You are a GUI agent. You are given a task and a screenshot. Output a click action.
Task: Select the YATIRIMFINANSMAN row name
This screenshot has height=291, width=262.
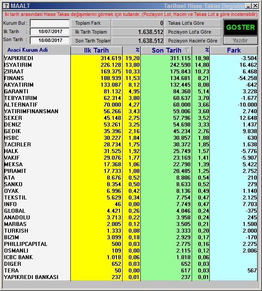[31, 111]
